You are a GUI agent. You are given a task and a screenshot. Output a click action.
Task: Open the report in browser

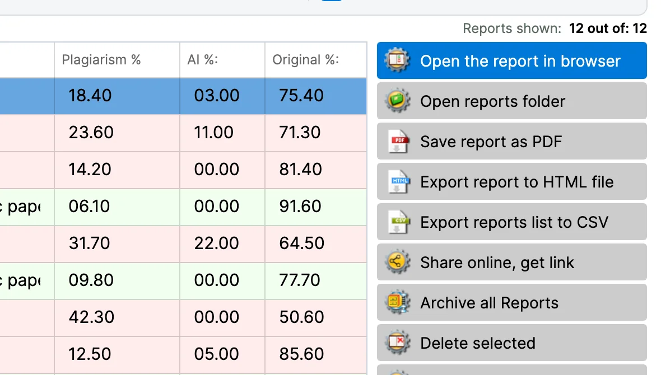(x=512, y=60)
